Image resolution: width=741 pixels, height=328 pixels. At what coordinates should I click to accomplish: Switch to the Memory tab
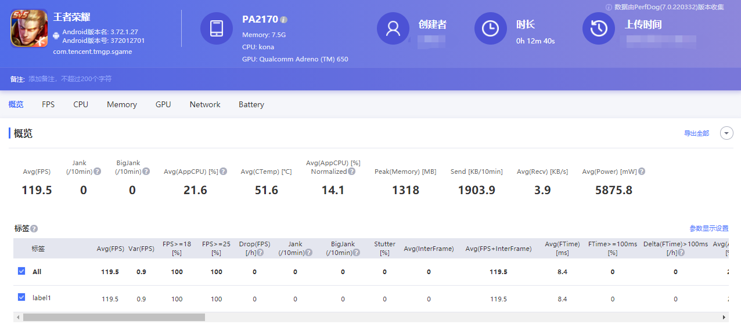[122, 104]
